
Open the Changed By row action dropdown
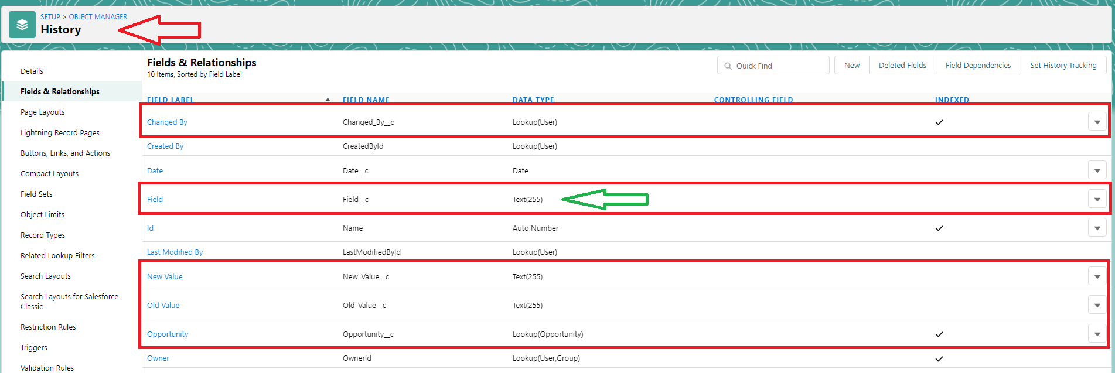click(x=1096, y=122)
